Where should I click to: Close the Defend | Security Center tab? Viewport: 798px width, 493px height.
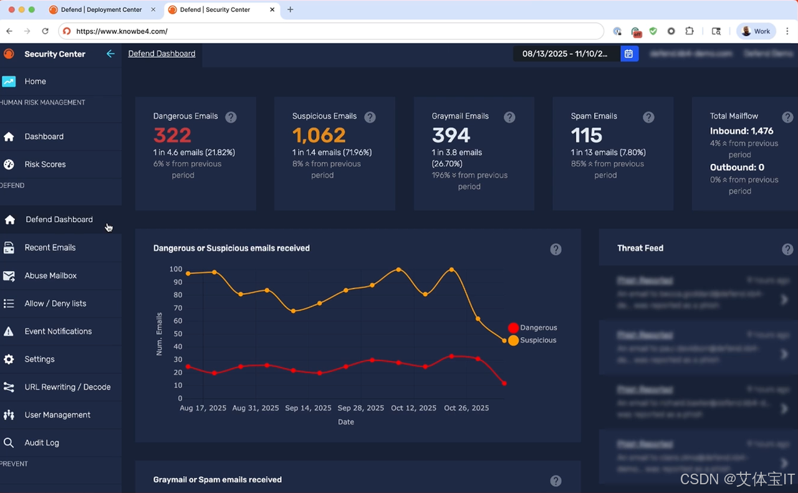point(272,9)
